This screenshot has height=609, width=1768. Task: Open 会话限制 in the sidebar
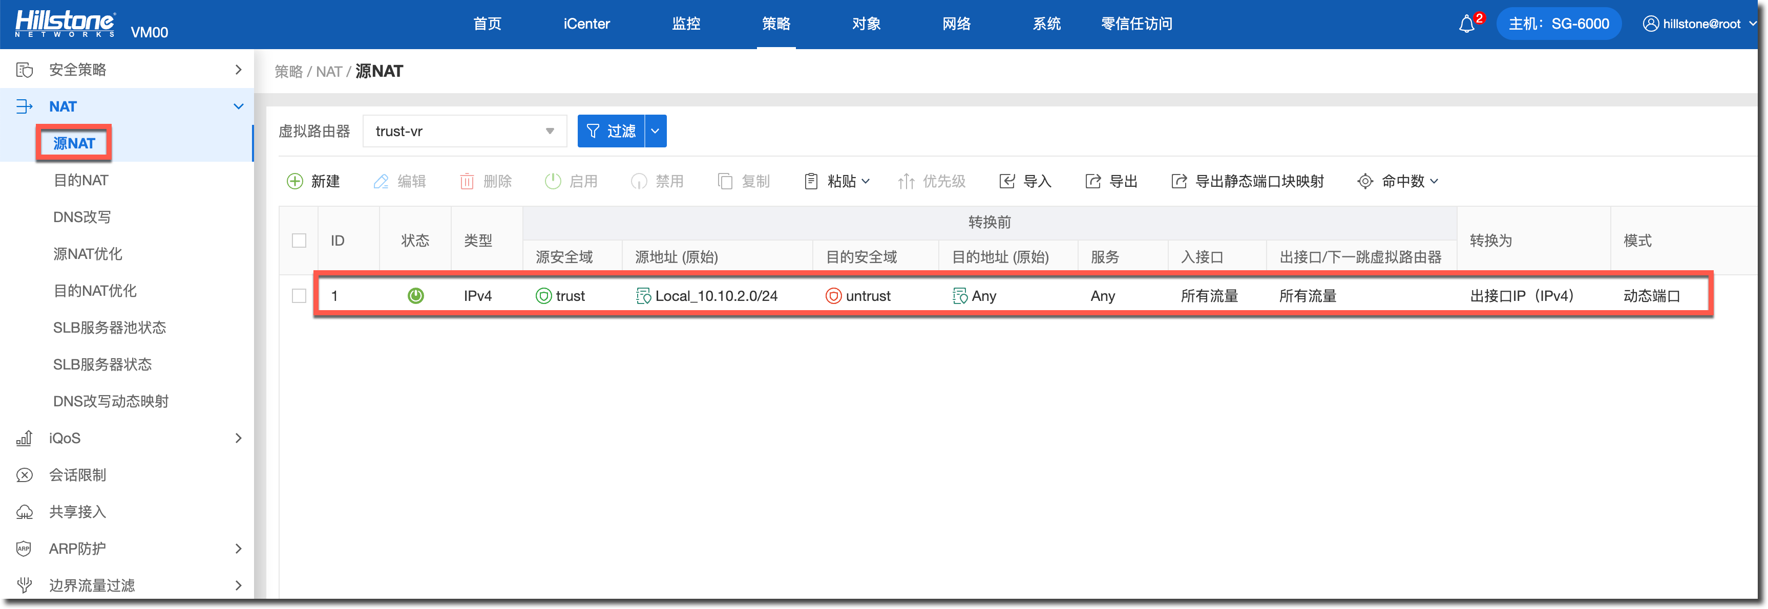click(77, 474)
